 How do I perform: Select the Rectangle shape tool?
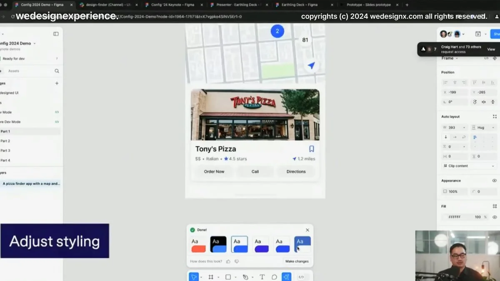(x=228, y=277)
